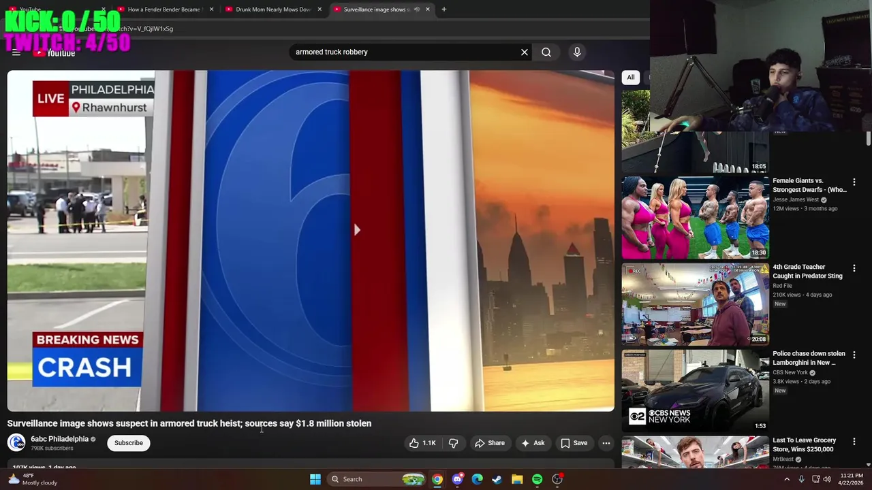Open Steam from the taskbar
This screenshot has width=872, height=490.
(497, 479)
